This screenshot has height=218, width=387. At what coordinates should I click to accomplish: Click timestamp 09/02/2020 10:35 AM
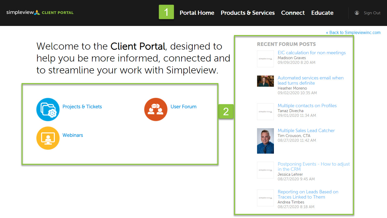(297, 93)
